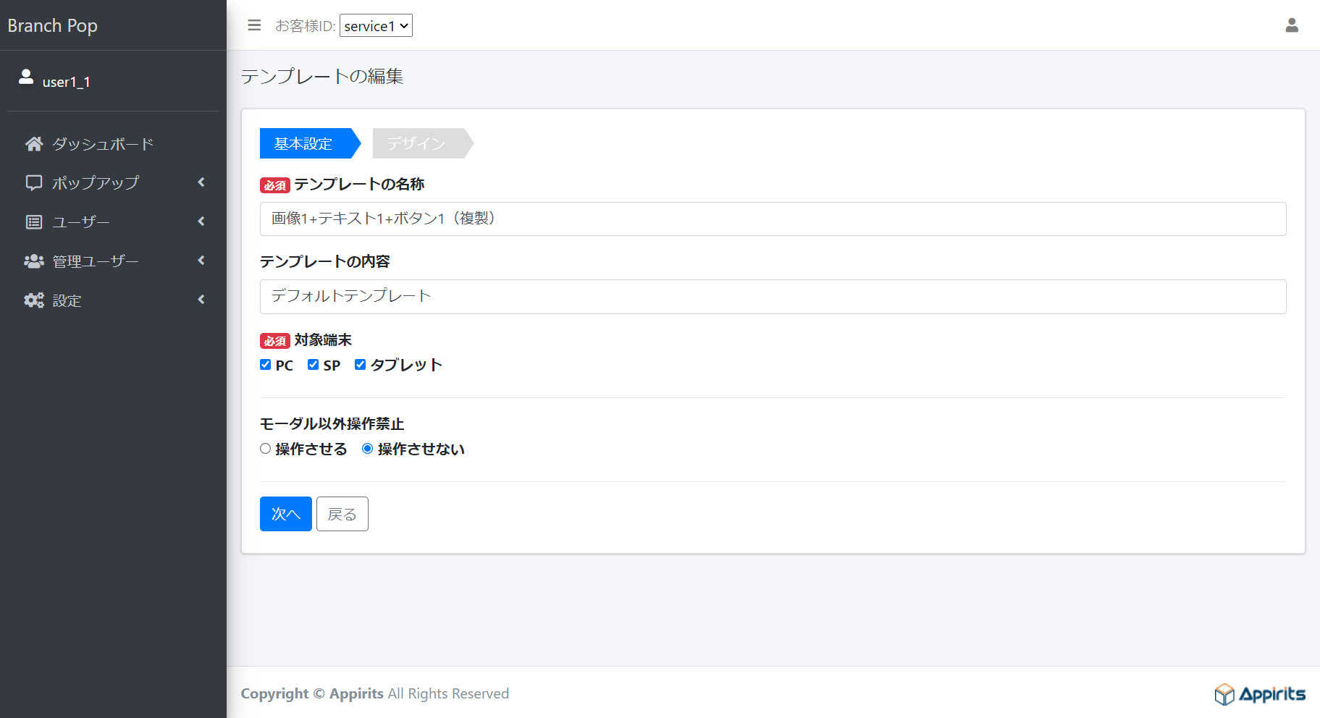Click the 設定 gears icon
1320x718 pixels.
34,300
